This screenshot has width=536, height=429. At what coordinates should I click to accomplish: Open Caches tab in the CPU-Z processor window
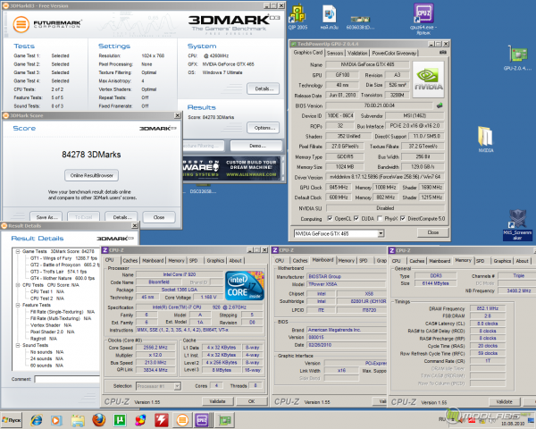pyautogui.click(x=130, y=261)
